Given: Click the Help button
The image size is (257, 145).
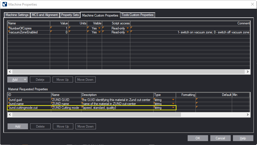Looking at the screenshot, I should click(x=243, y=138).
